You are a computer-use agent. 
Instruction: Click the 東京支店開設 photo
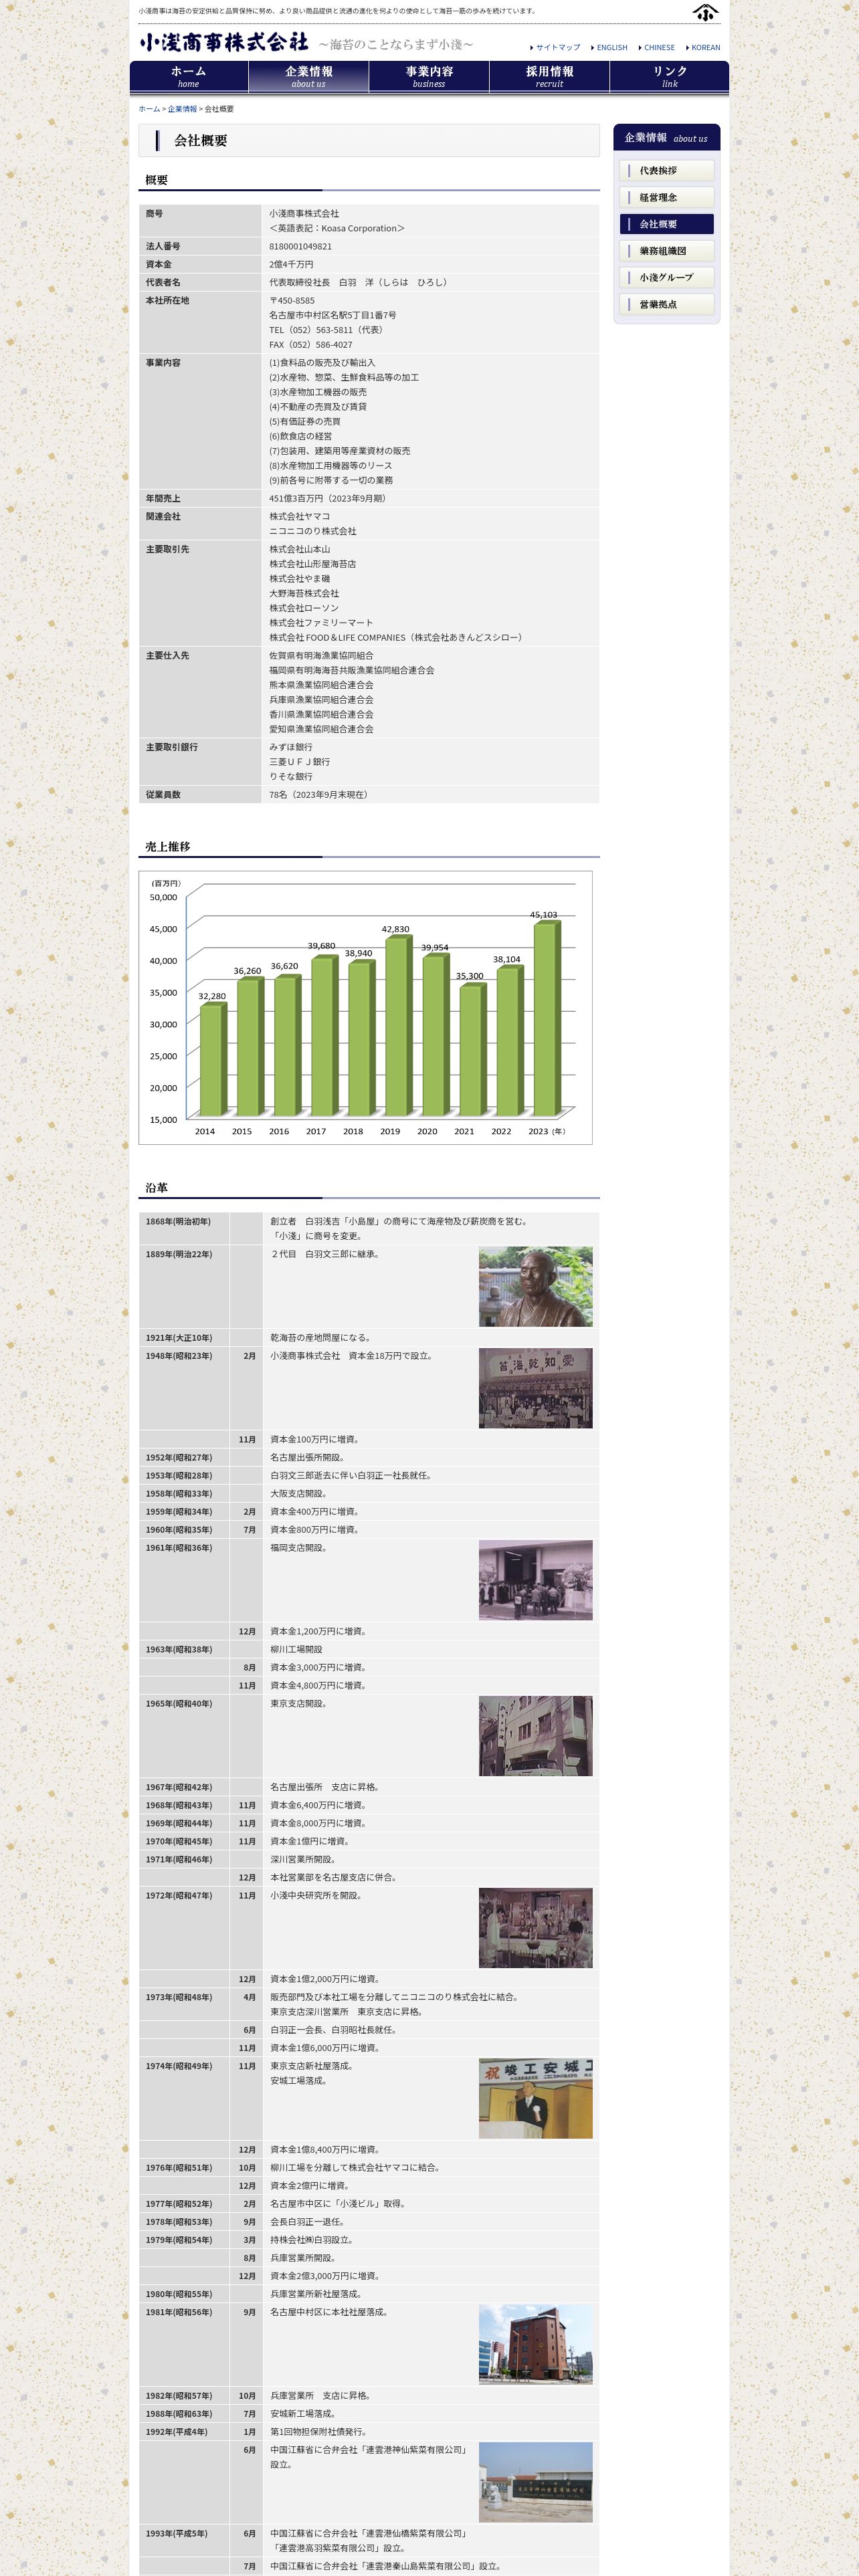coord(535,1736)
